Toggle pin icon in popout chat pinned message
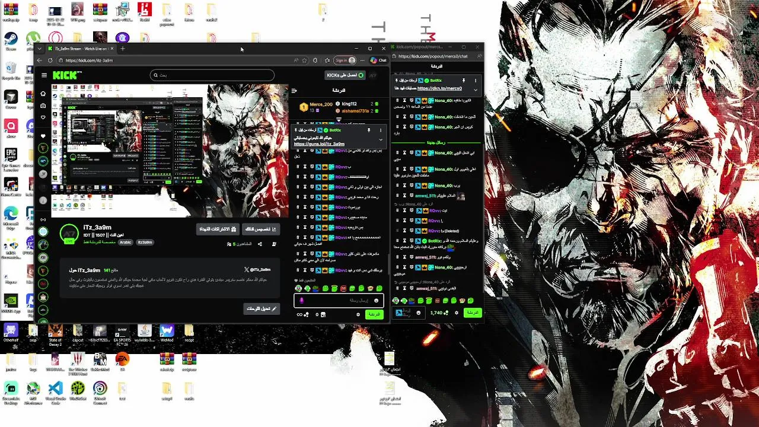 click(x=463, y=80)
